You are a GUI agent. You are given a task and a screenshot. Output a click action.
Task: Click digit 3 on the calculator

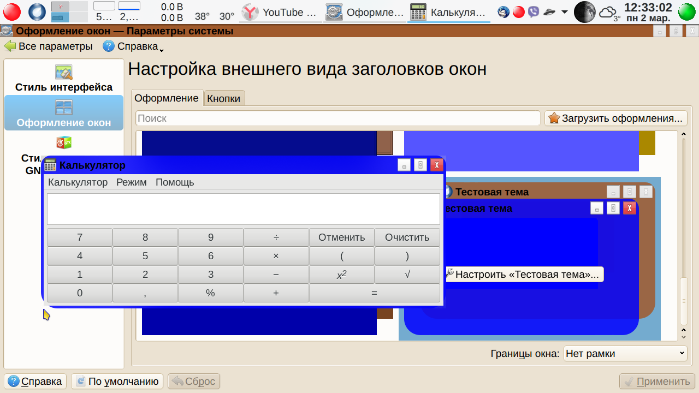coord(211,275)
